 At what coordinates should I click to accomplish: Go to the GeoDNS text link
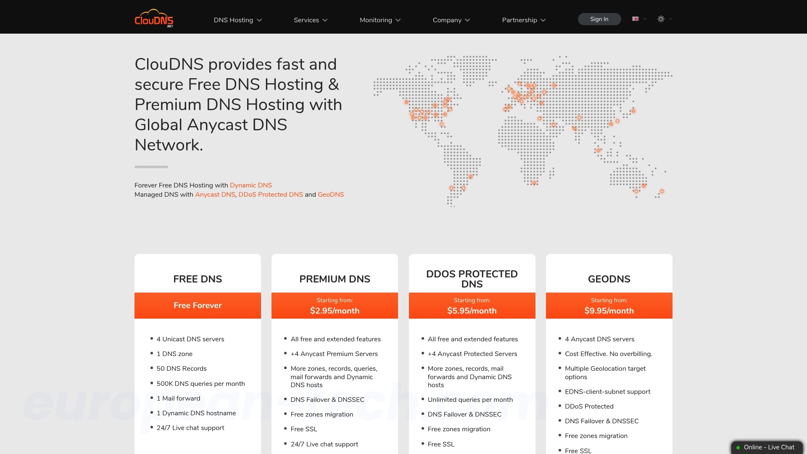coord(330,195)
